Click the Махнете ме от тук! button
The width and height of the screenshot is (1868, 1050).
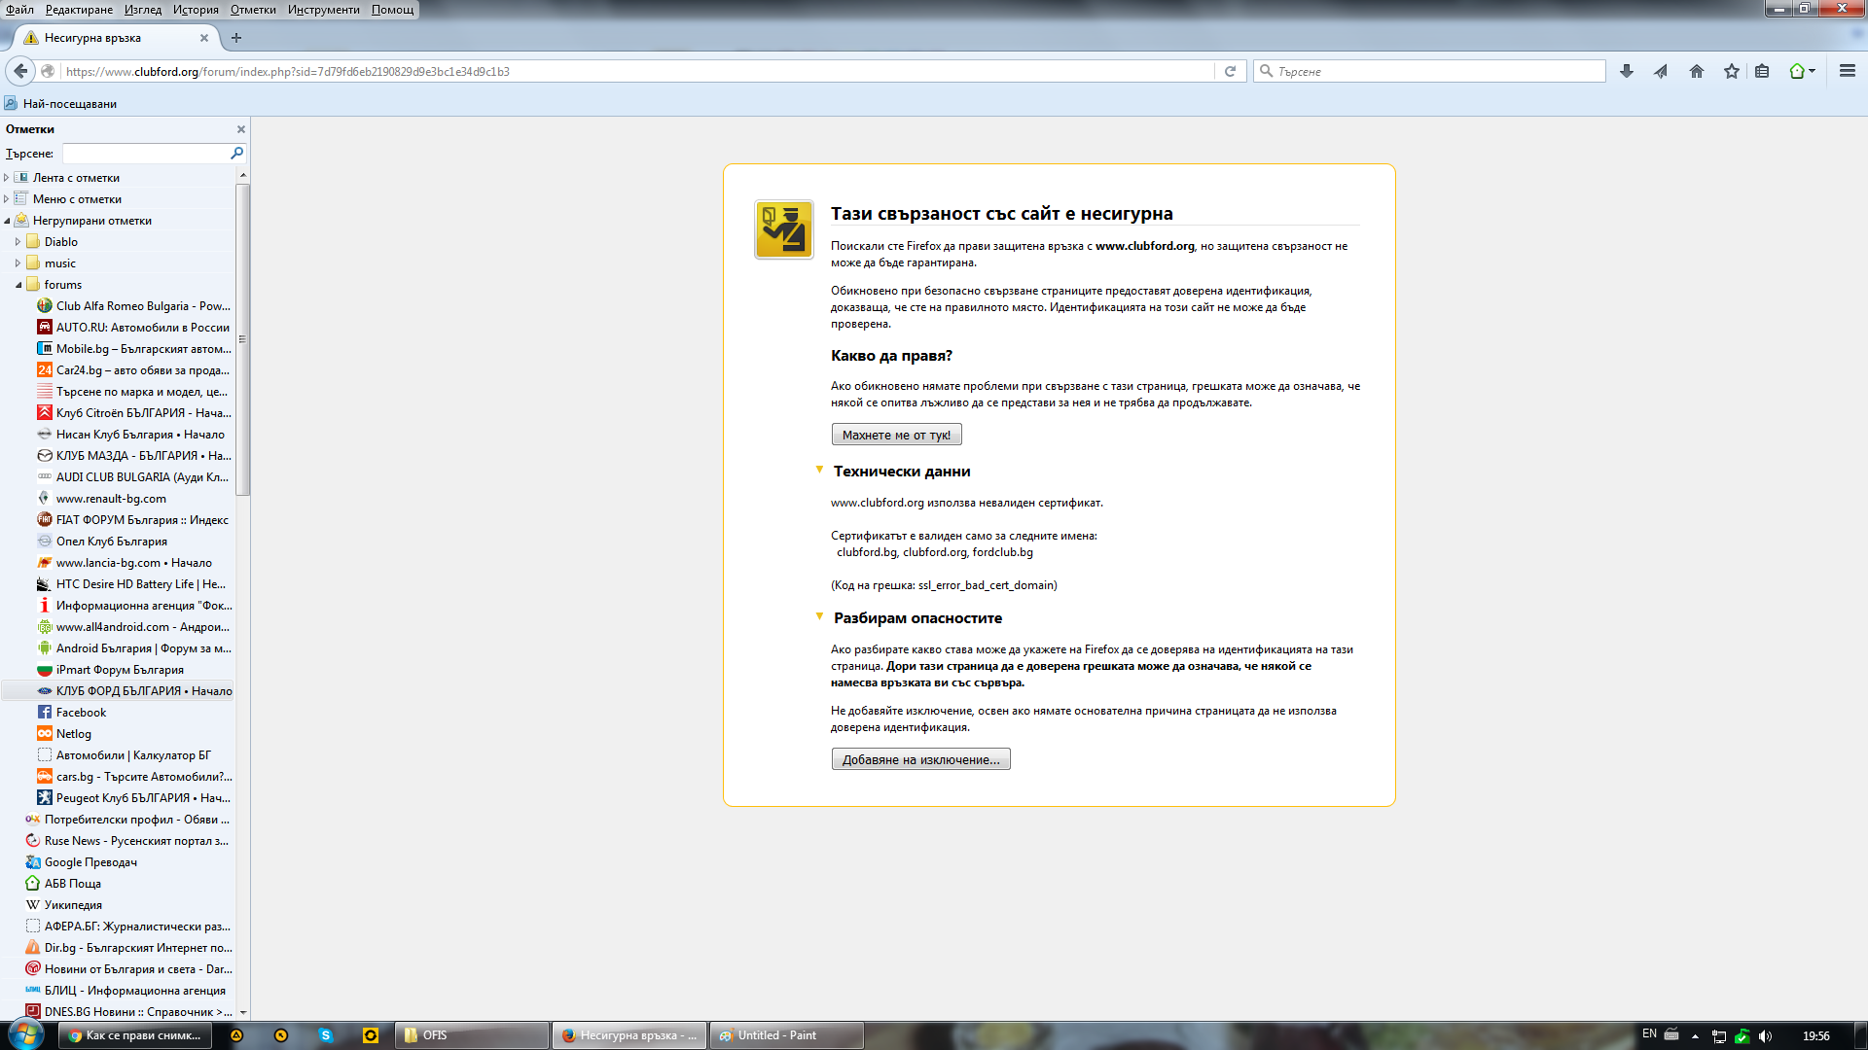click(896, 435)
